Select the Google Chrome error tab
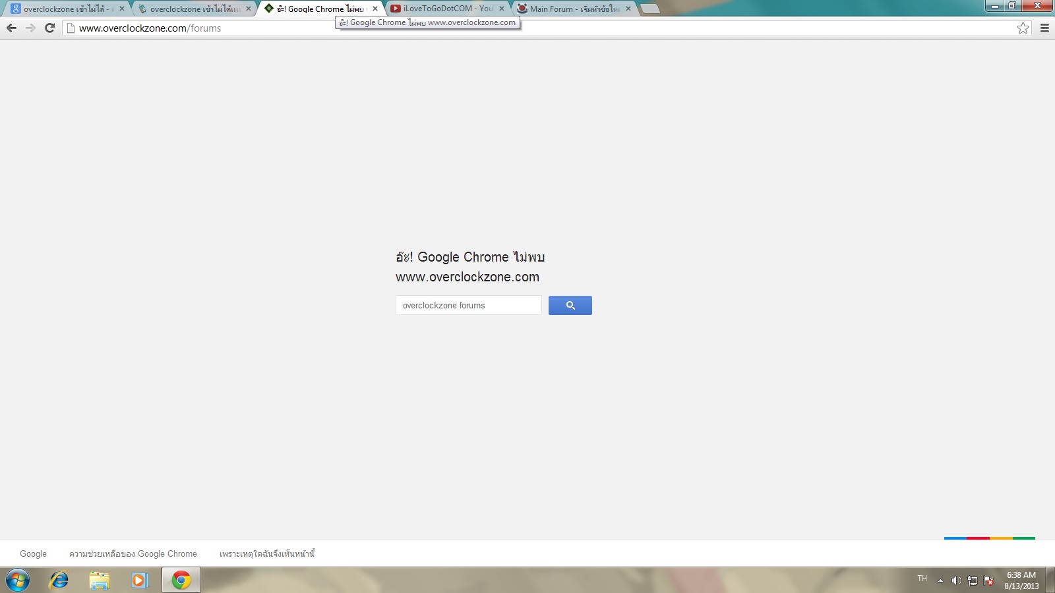Screen dimensions: 1055x593 [320, 9]
